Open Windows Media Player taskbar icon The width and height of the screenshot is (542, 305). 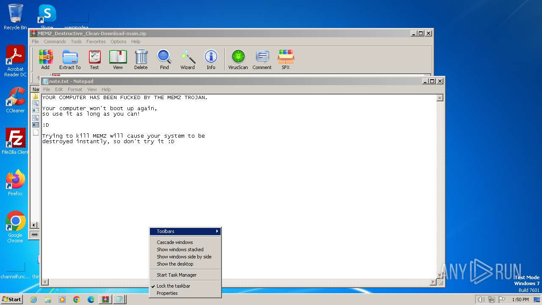pyautogui.click(x=62, y=299)
